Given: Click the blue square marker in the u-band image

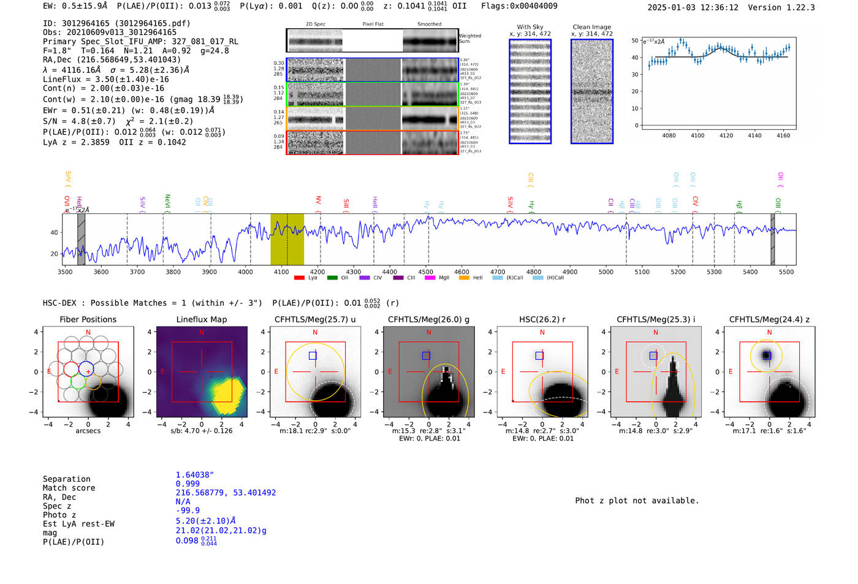Looking at the screenshot, I should coord(313,355).
